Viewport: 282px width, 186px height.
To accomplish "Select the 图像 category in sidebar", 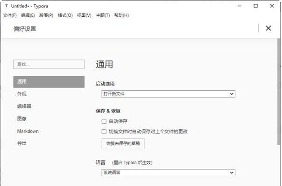I will [22, 119].
